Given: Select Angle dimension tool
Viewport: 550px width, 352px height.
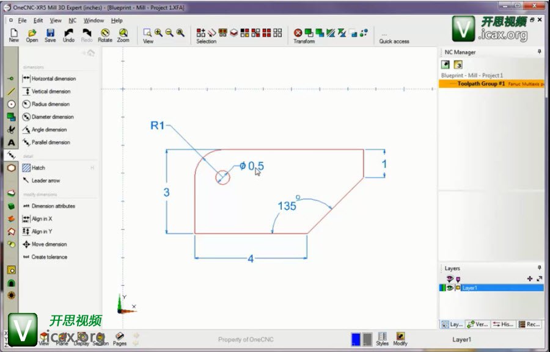Looking at the screenshot, I should pos(45,129).
